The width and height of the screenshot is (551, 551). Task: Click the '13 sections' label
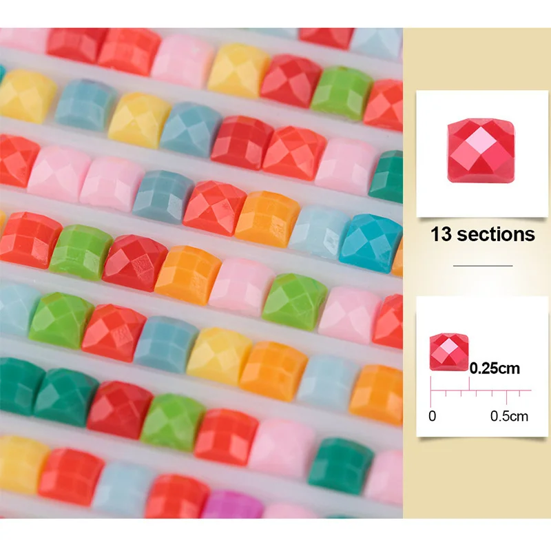(483, 234)
